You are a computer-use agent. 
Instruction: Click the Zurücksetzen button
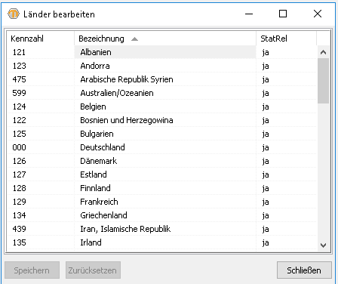(93, 270)
